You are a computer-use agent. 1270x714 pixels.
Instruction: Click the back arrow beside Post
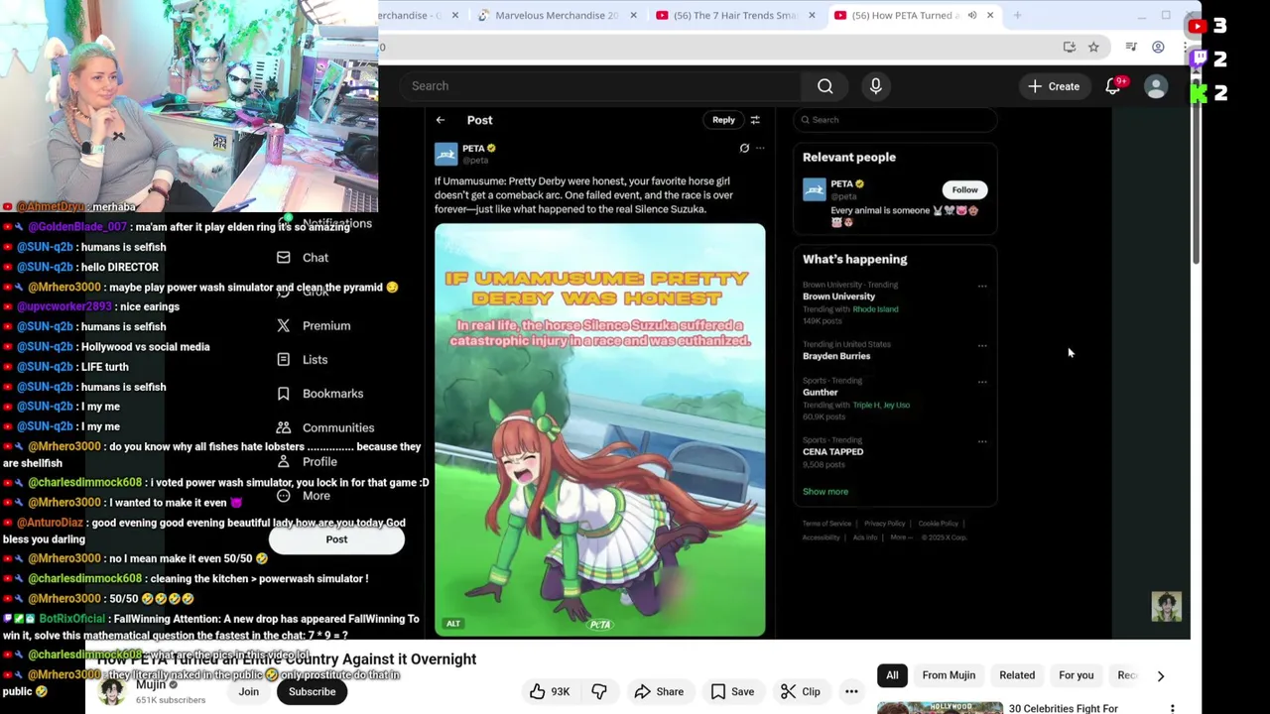tap(441, 120)
